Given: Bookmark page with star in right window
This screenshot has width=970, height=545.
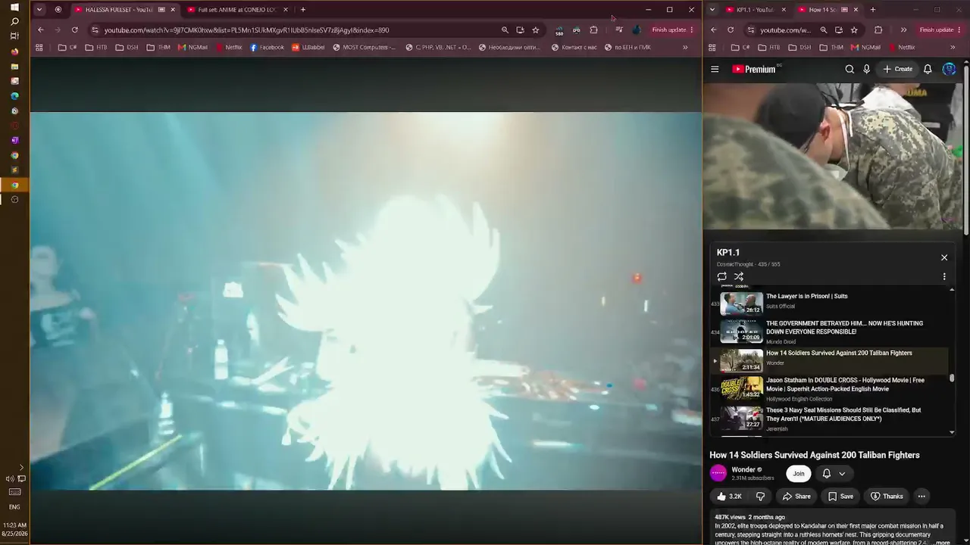Looking at the screenshot, I should (x=854, y=30).
